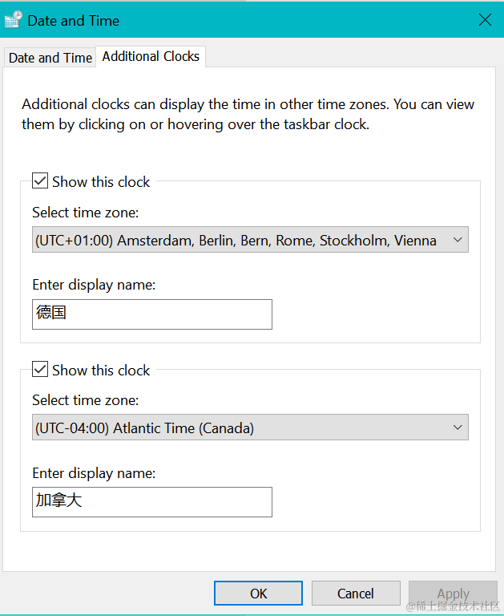Viewport: 504px width, 616px height.
Task: Uncheck Show this clock for 德国 clock
Action: pos(40,182)
